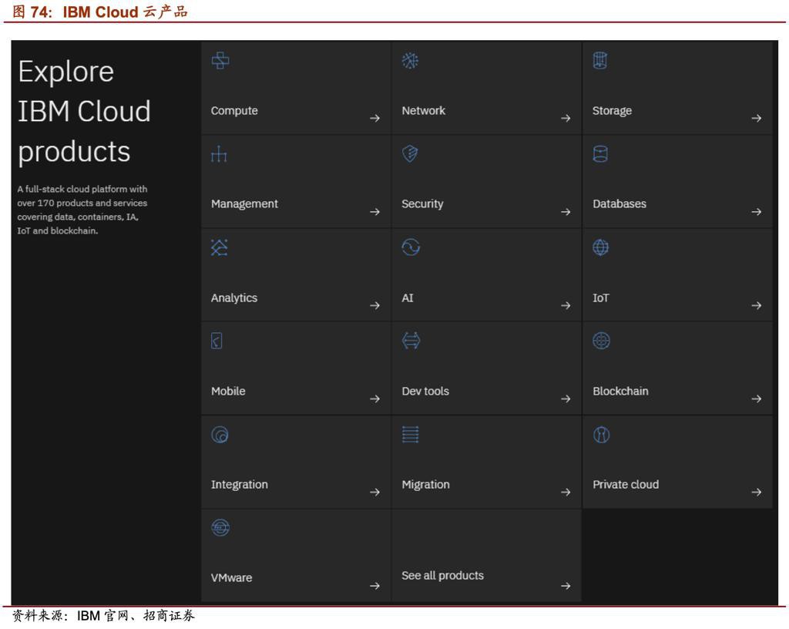Open the AI products link
Screen dimensions: 789x629
coord(408,298)
